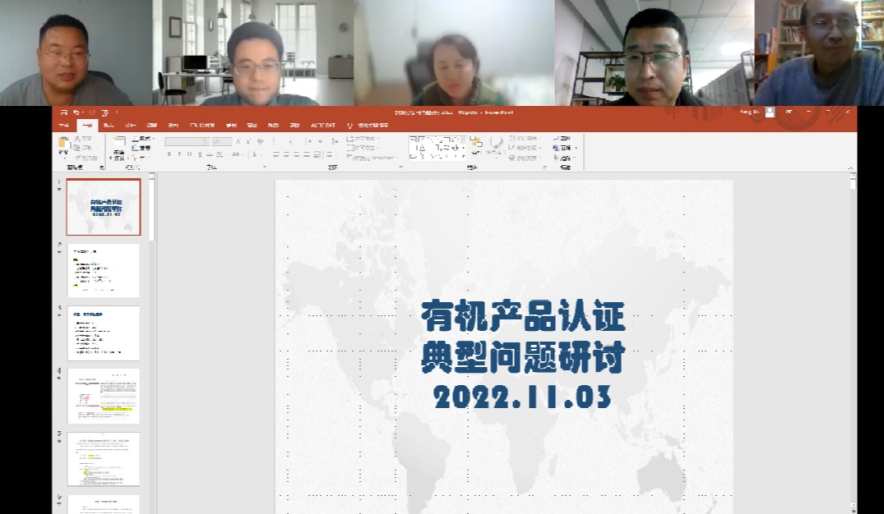The image size is (884, 514).
Task: Toggle bold text formatting
Action: pyautogui.click(x=169, y=154)
